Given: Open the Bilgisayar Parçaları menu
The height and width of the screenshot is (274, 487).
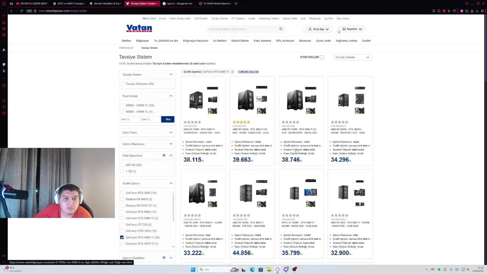Looking at the screenshot, I should 196,41.
